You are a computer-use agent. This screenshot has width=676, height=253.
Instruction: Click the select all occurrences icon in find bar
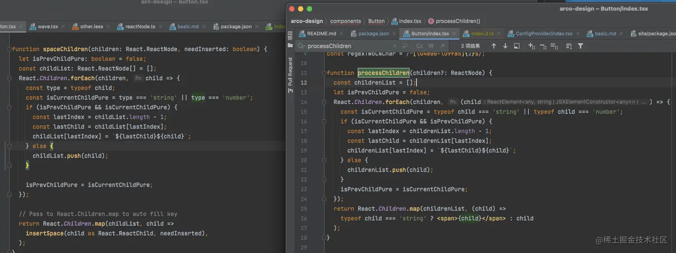[x=517, y=46]
